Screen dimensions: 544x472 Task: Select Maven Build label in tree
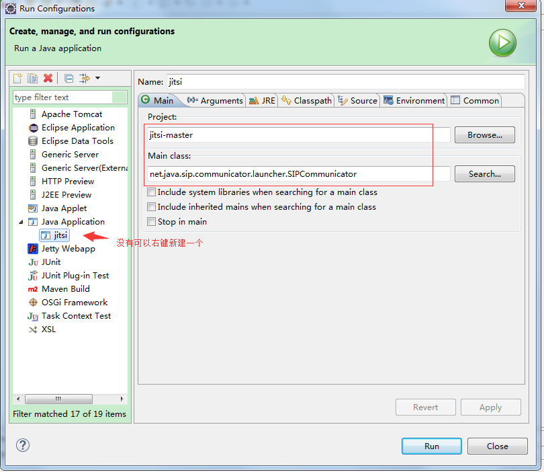[66, 289]
